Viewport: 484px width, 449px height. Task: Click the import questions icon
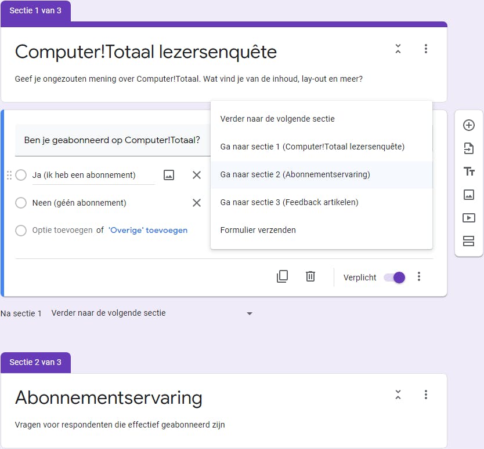click(x=468, y=148)
